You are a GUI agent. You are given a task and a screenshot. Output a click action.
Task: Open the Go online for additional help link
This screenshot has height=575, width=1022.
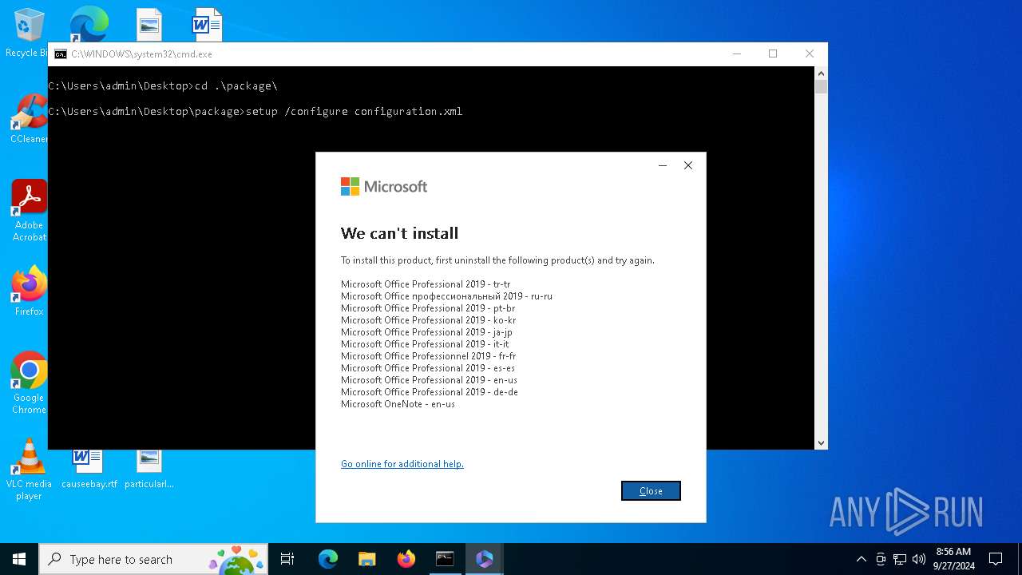[x=402, y=464]
